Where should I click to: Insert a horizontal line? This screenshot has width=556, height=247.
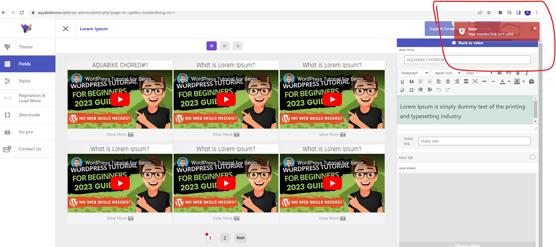493,81
